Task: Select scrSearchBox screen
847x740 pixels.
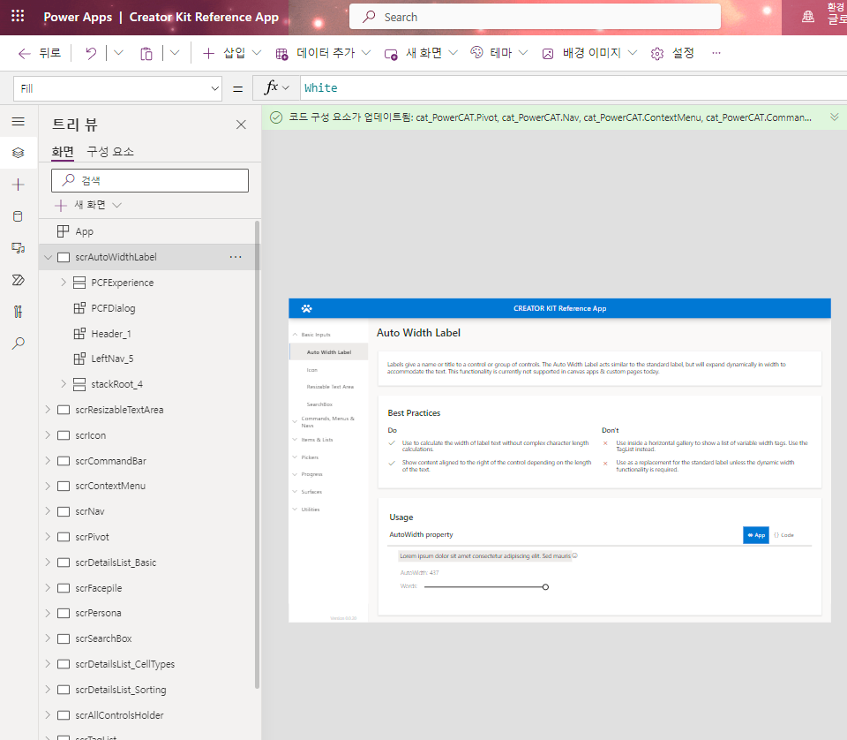Action: (x=103, y=638)
